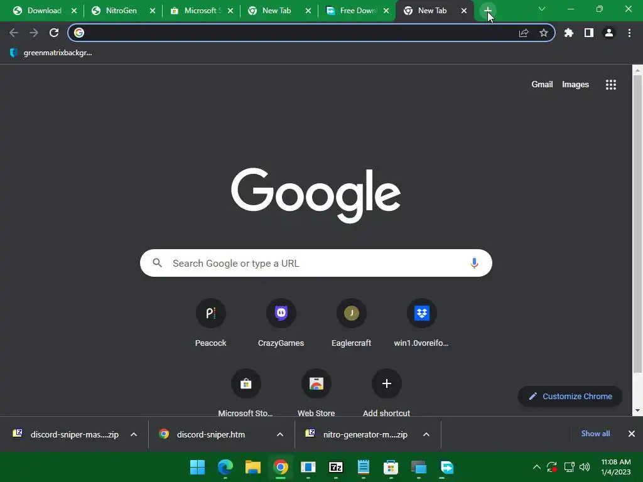Click the forward navigation arrow
Screen dimensions: 643x482
pos(34,33)
